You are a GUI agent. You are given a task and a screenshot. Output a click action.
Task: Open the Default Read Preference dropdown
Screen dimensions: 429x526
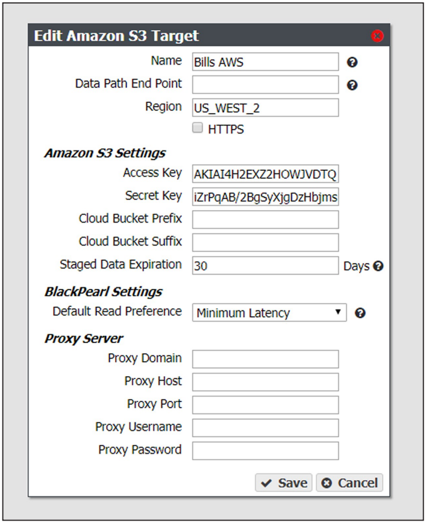pos(269,312)
